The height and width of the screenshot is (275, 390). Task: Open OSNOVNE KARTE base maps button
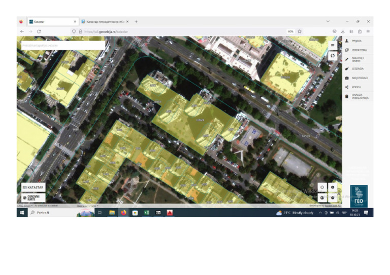tap(34, 198)
